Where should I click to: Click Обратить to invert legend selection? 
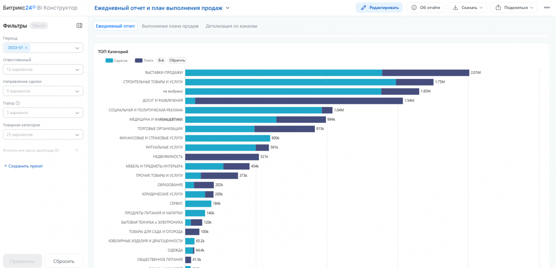click(177, 60)
